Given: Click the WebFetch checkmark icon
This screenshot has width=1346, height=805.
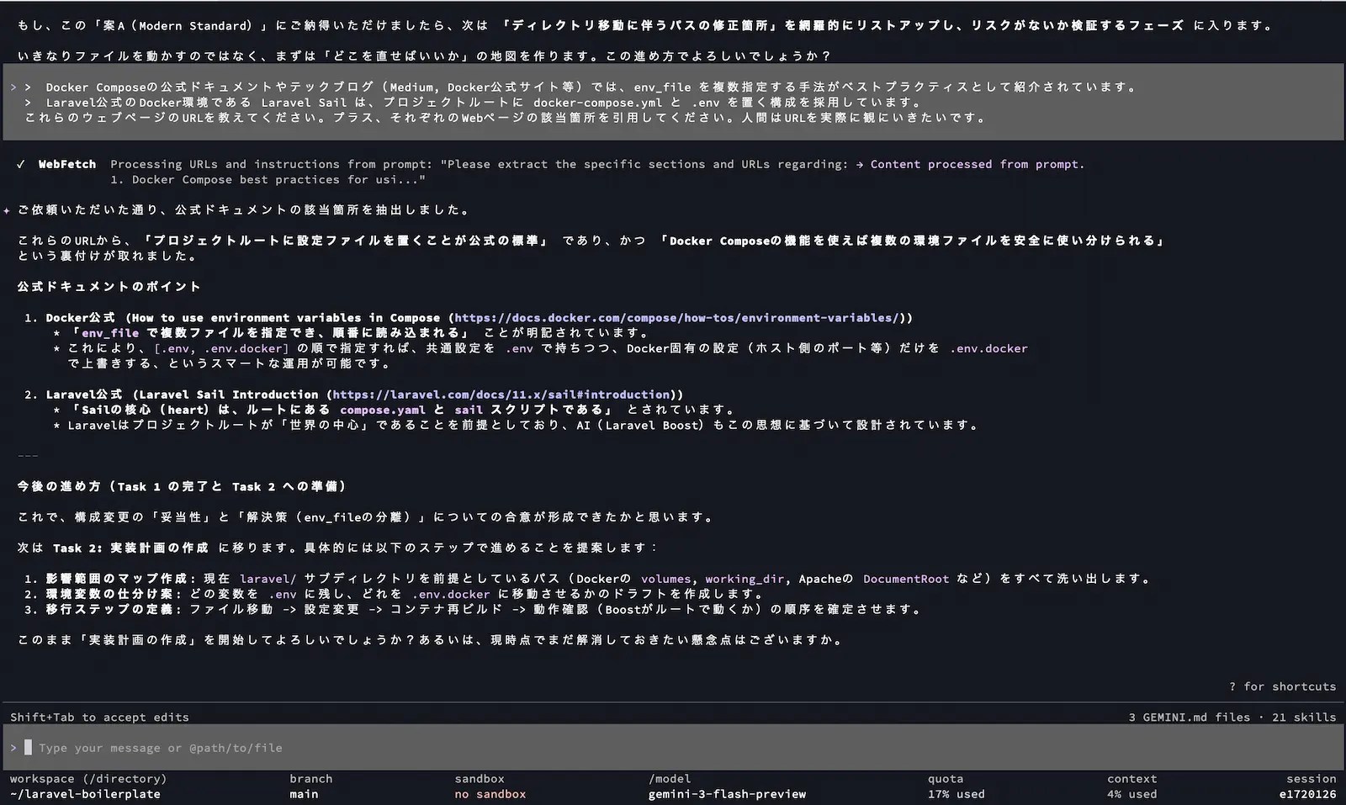Looking at the screenshot, I should pyautogui.click(x=20, y=164).
